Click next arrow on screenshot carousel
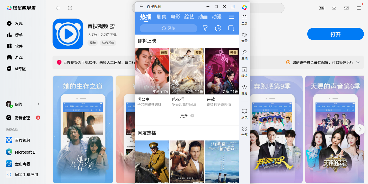Screen dimensions: 368x184 coord(360,129)
